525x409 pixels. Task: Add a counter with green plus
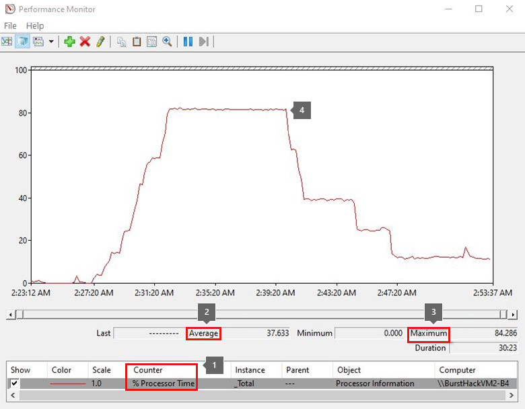(69, 42)
